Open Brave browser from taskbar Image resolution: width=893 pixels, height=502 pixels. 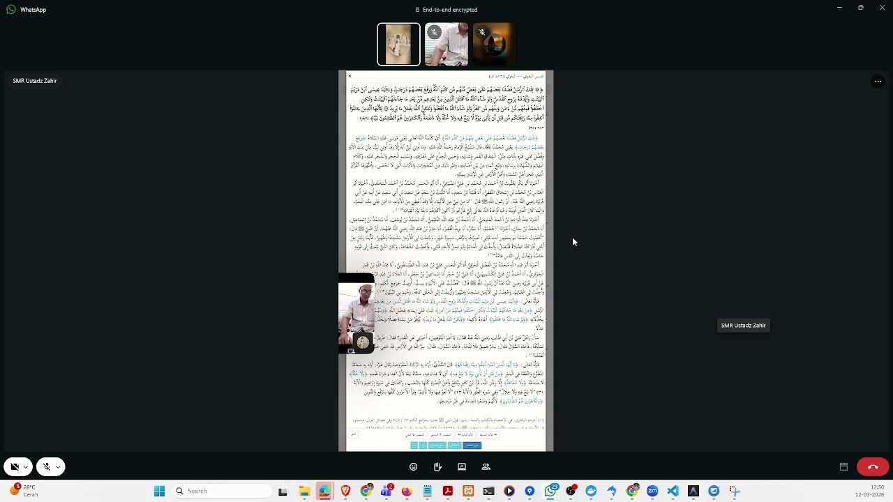tap(345, 491)
